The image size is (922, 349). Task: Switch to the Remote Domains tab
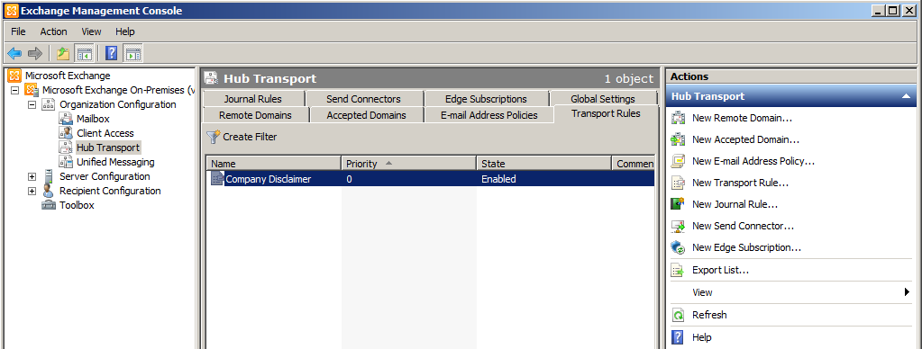pos(255,115)
